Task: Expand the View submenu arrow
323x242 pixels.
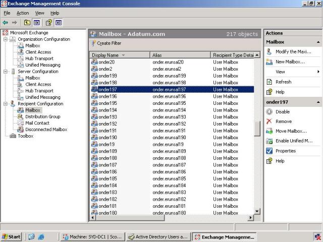Action: coord(318,72)
